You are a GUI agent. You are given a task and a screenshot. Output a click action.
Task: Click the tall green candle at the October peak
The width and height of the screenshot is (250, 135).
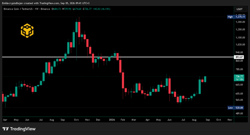coord(76,27)
